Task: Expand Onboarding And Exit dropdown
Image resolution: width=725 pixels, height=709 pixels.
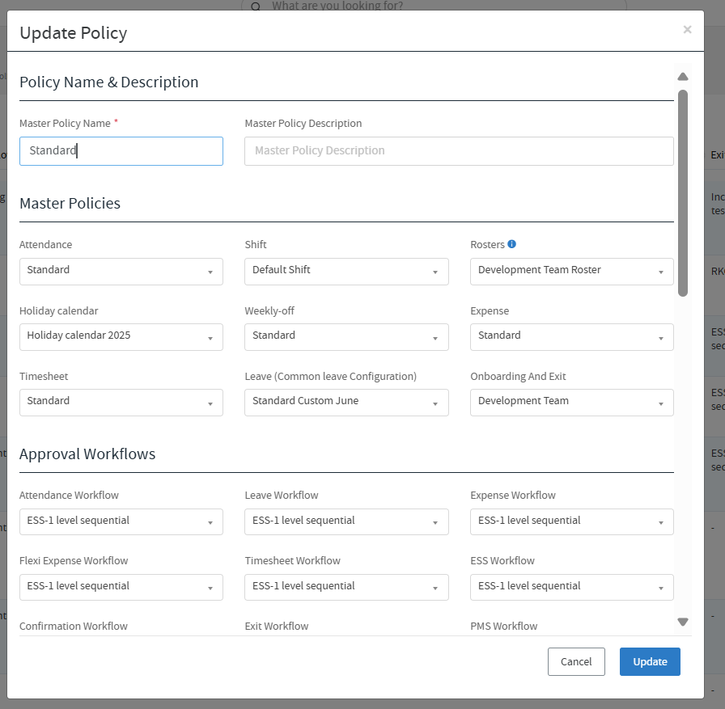Action: [571, 402]
